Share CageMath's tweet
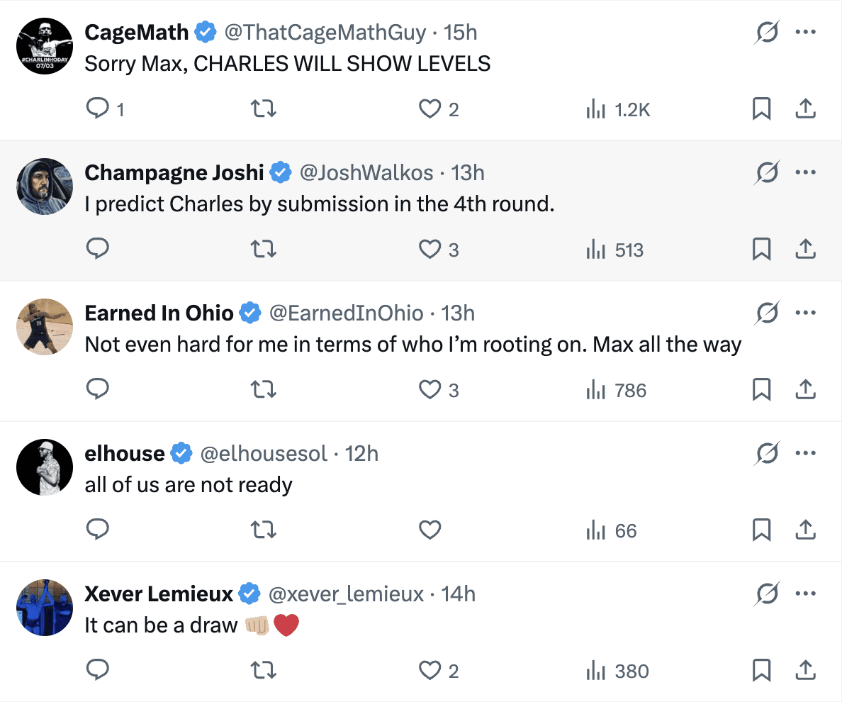The image size is (842, 702). (x=805, y=109)
